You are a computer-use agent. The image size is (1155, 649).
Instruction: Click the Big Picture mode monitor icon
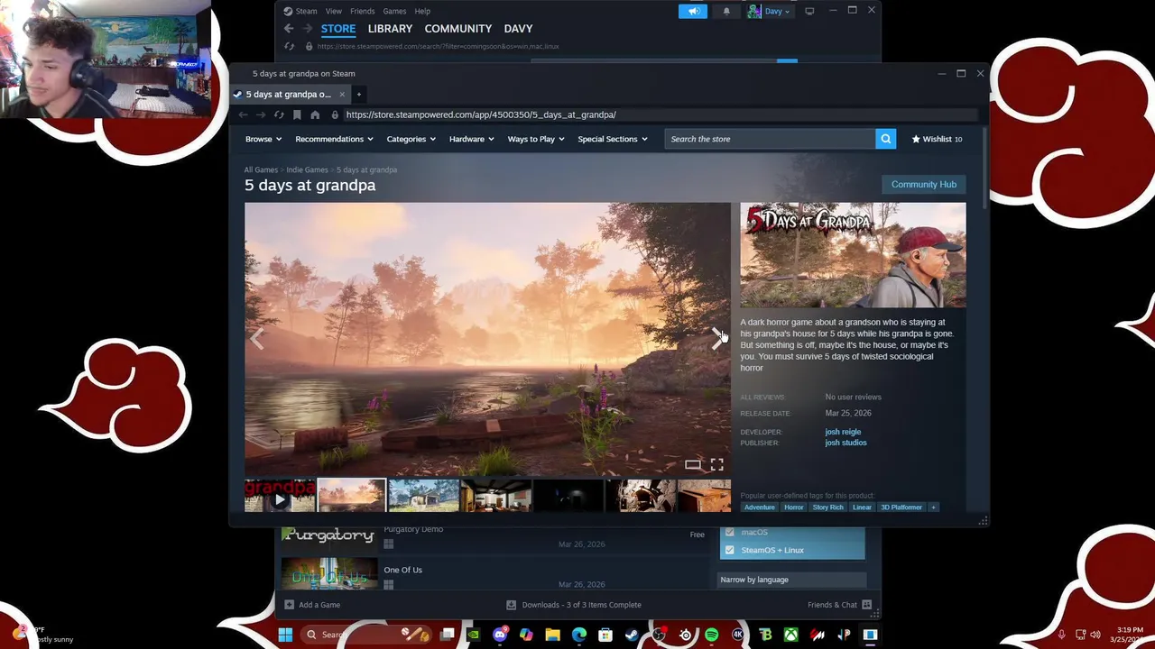point(809,11)
